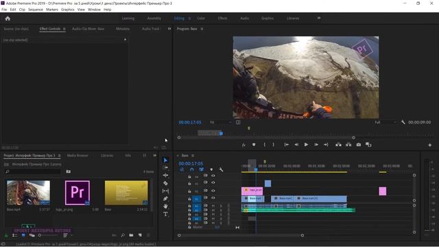
Task: Open the timeline sequence panel menu
Action: click(193, 156)
